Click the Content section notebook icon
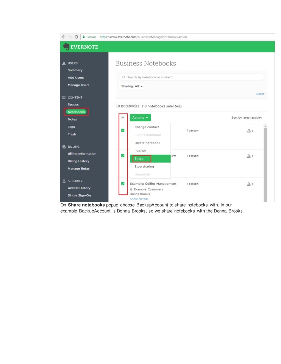 coord(64,97)
